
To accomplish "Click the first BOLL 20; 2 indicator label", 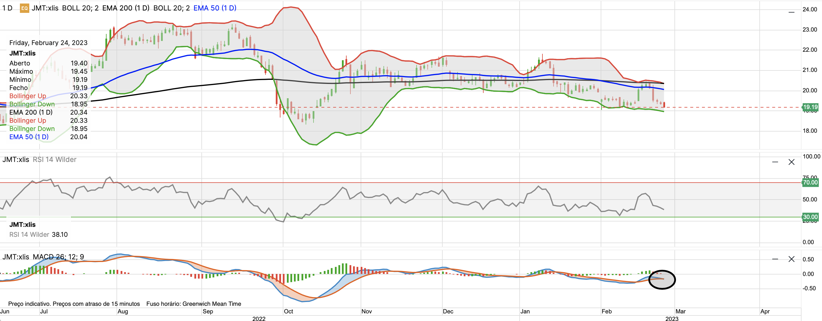I will pyautogui.click(x=80, y=8).
